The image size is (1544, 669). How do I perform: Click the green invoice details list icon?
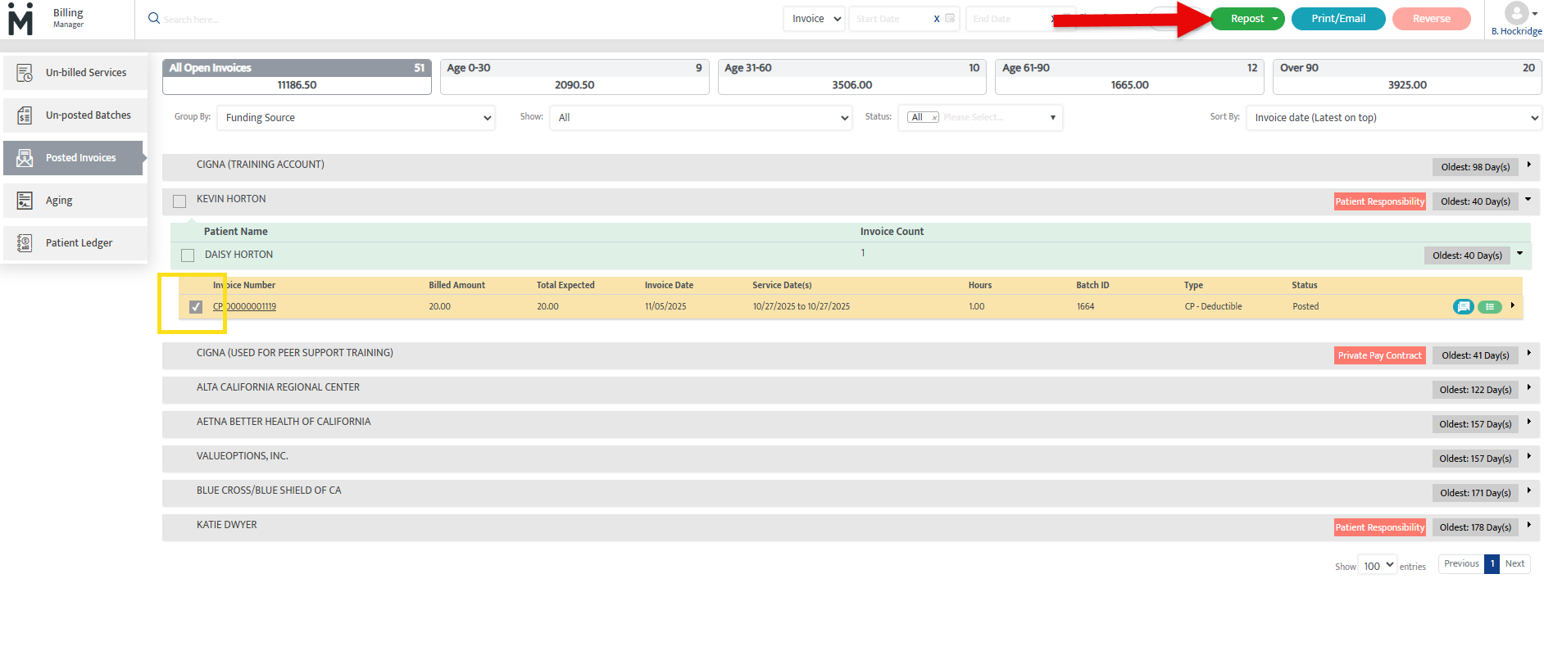click(x=1489, y=307)
